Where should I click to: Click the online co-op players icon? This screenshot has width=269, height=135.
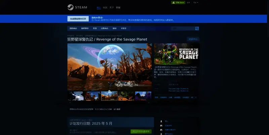tap(161, 126)
